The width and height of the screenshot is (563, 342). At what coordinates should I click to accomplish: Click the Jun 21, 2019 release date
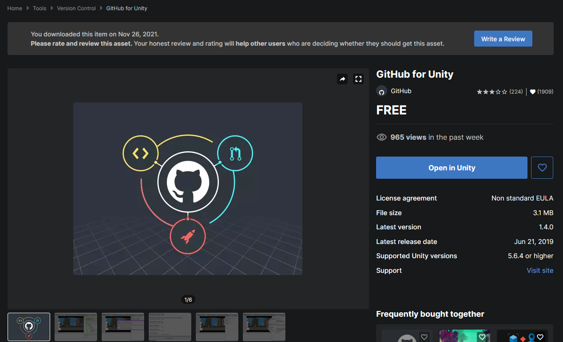pyautogui.click(x=534, y=242)
